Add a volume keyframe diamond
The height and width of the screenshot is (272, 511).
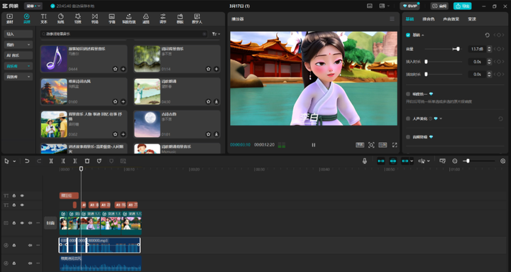(499, 49)
